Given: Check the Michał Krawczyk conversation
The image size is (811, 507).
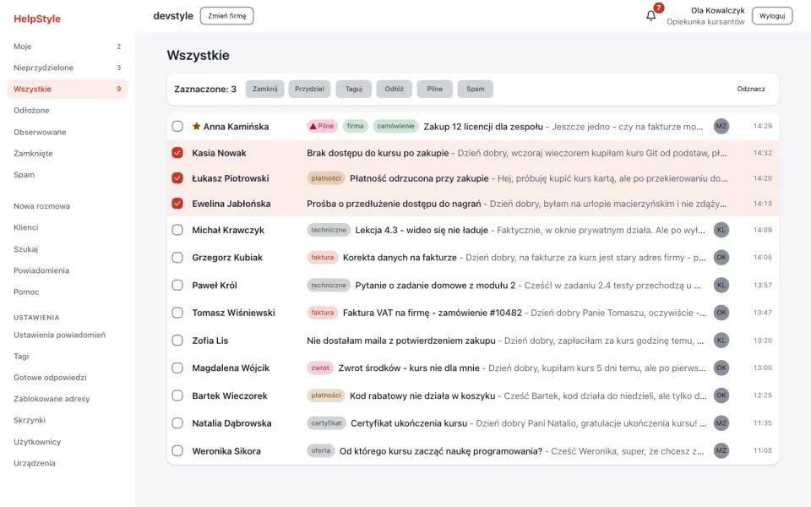Looking at the screenshot, I should [x=177, y=230].
